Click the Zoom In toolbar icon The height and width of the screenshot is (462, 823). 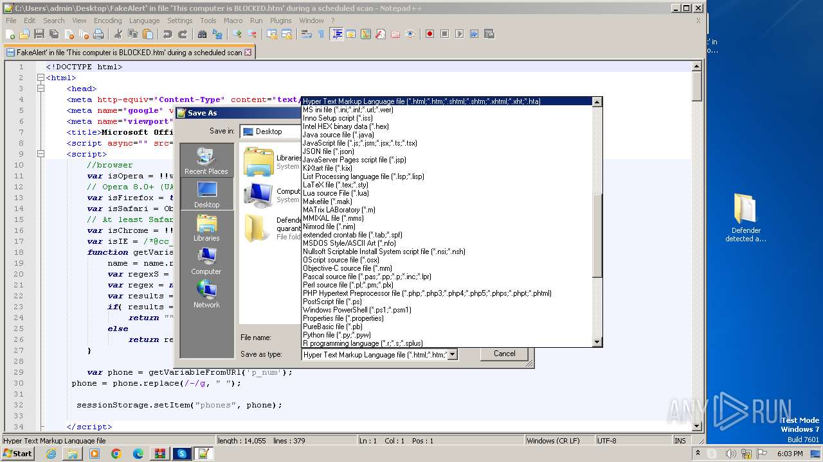tap(237, 34)
